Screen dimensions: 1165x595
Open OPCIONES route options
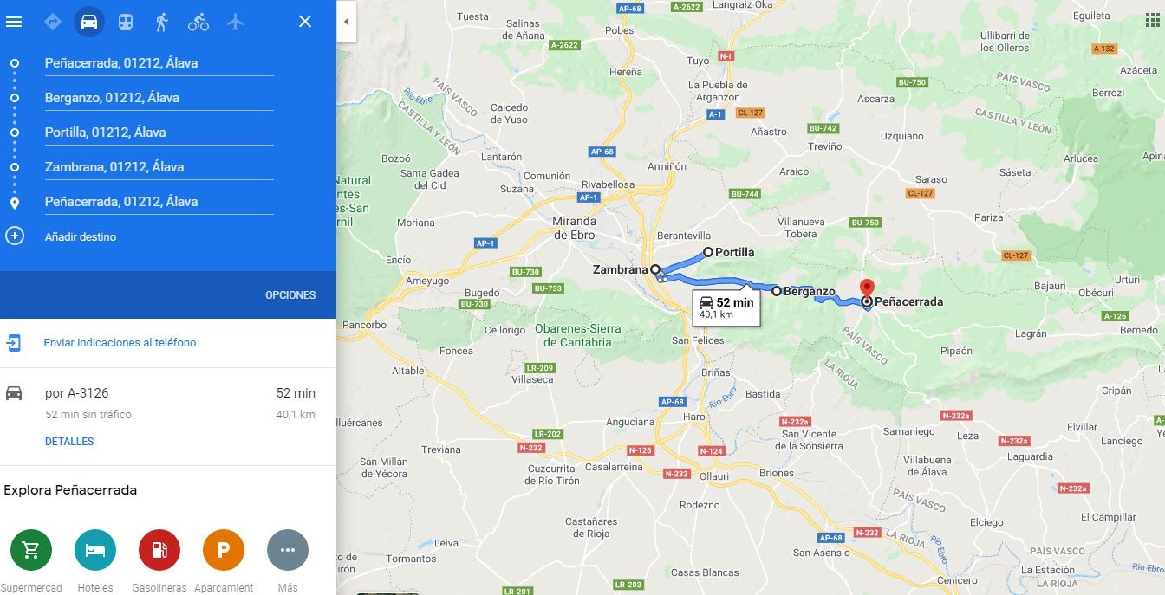click(x=290, y=295)
